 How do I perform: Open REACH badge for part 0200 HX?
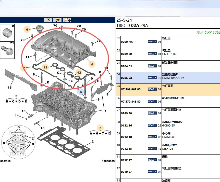pyautogui.click(x=152, y=41)
